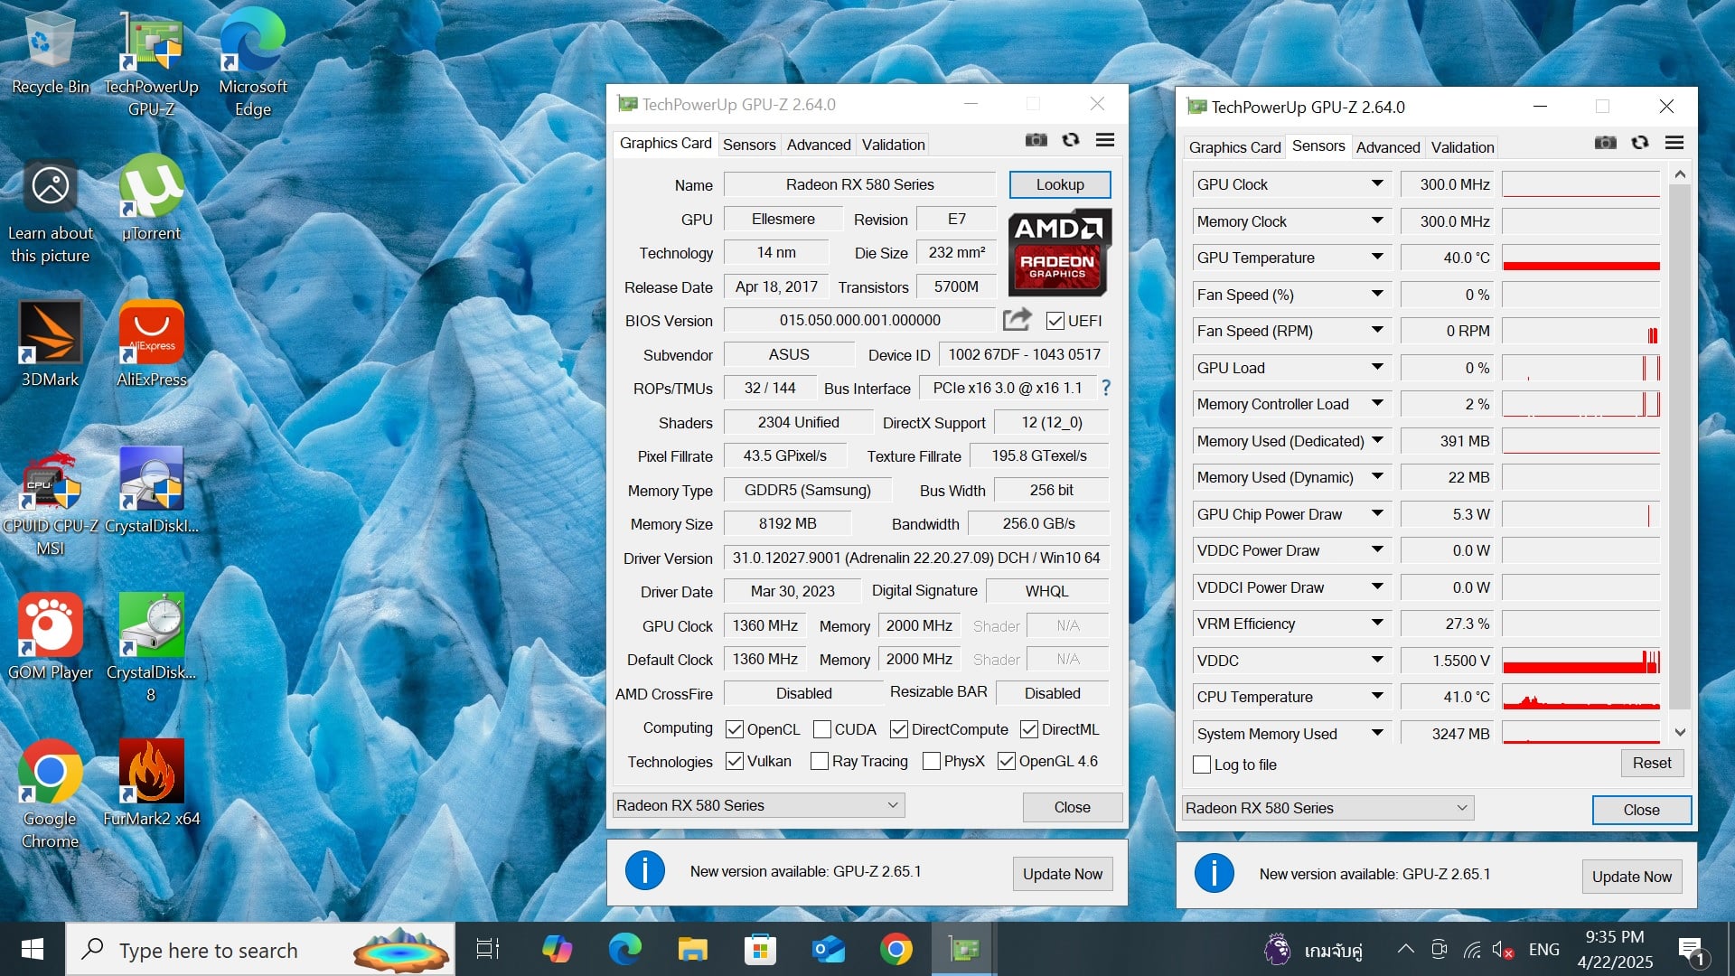
Task: Toggle the Ray Tracing checkbox
Action: (820, 761)
